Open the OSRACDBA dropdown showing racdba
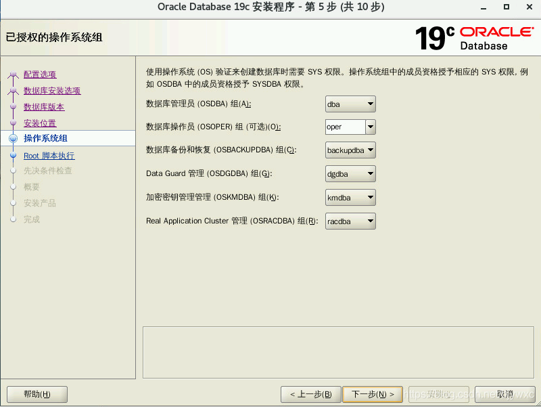Screen dimensions: 541x407 (350, 221)
